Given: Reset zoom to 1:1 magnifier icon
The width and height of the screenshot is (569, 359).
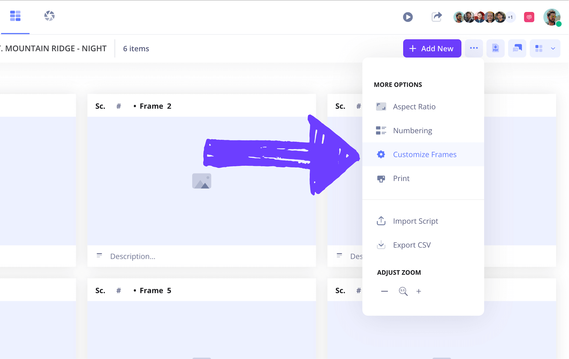Looking at the screenshot, I should tap(403, 291).
